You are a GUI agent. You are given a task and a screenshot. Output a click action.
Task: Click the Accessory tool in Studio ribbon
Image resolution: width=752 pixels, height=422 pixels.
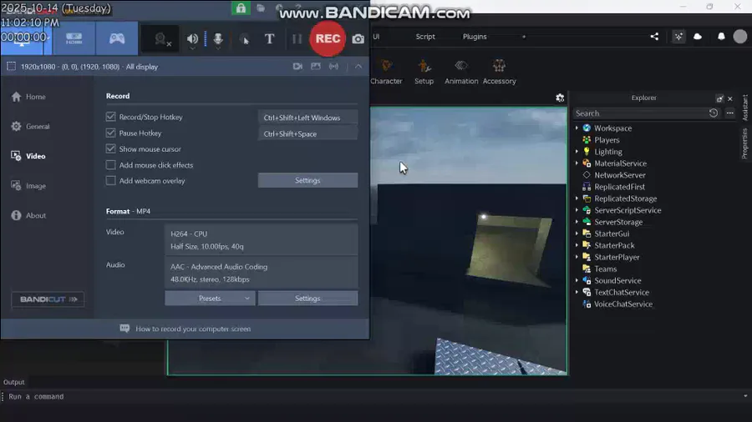coord(500,72)
